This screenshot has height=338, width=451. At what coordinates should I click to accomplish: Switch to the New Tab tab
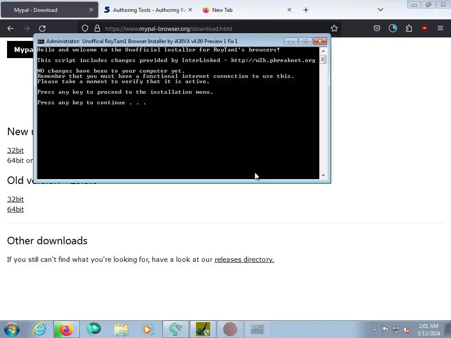click(248, 10)
